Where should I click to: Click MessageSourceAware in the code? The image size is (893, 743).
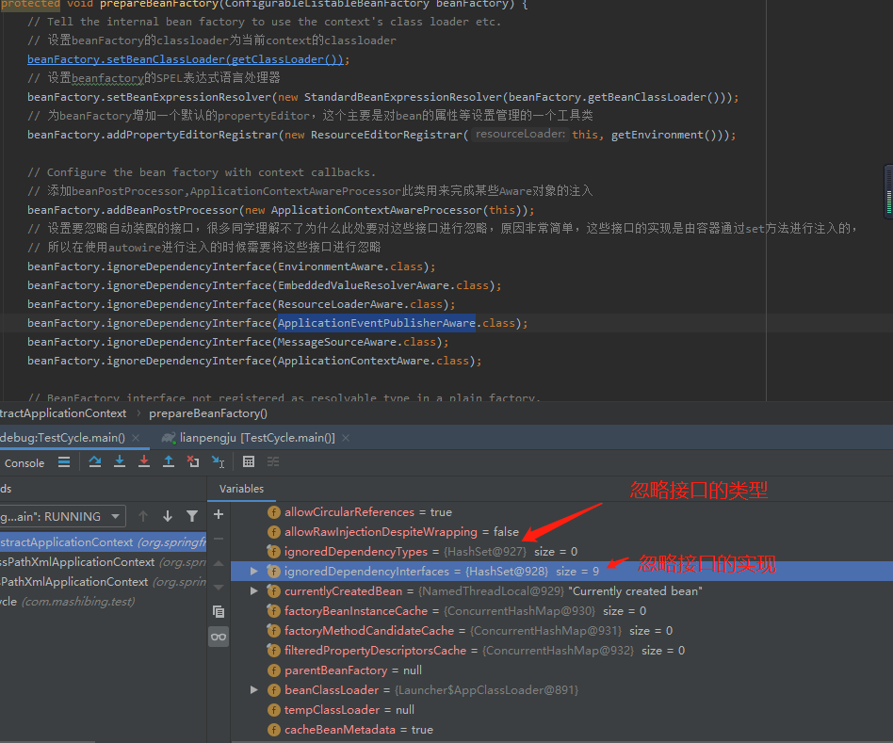[337, 342]
